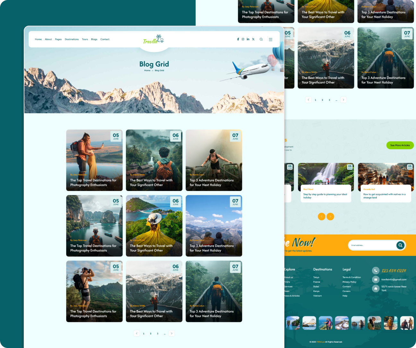
Task: Click the Facebook icon in header
Action: 238,39
